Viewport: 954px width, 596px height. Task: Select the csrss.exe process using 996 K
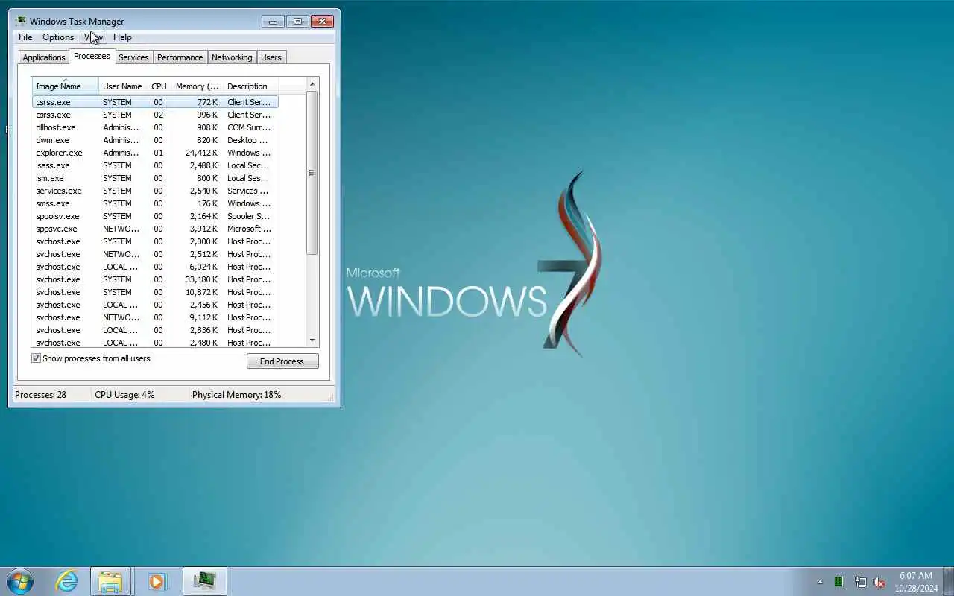point(155,115)
